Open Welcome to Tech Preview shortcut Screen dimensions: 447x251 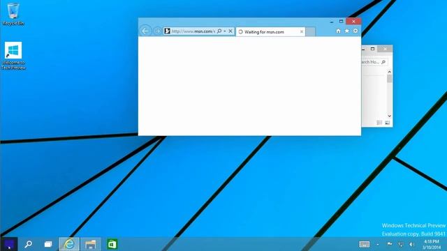pyautogui.click(x=13, y=56)
